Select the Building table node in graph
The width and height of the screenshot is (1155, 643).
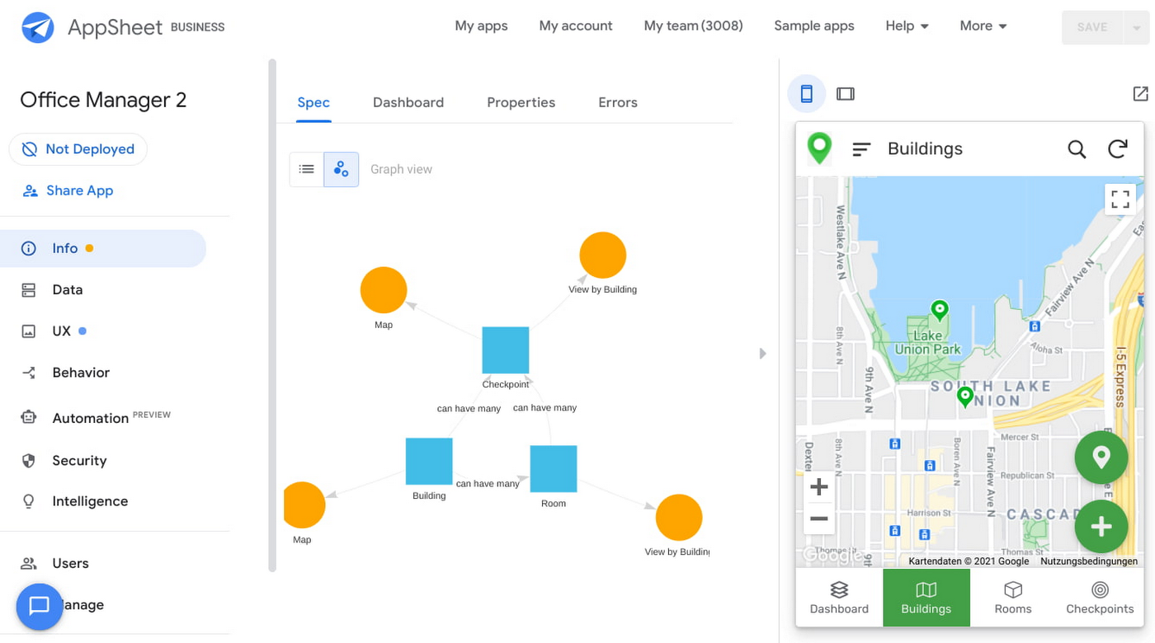(x=429, y=462)
